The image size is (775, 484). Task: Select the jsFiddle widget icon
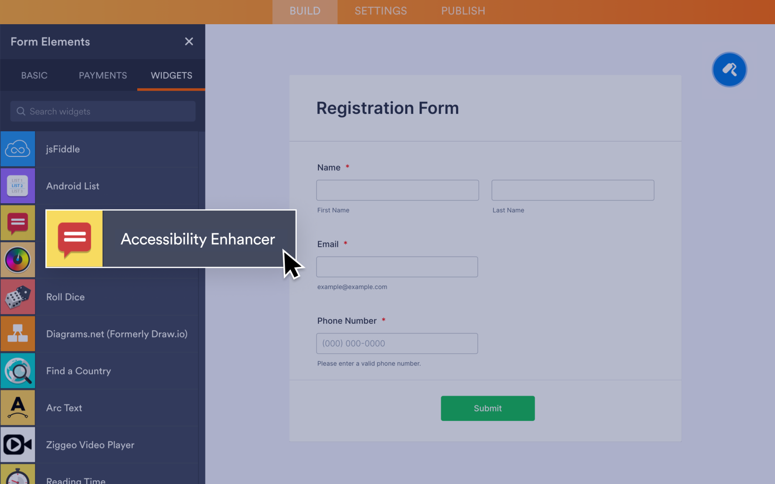(18, 149)
